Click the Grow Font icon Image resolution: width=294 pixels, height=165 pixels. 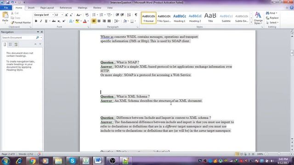66,15
